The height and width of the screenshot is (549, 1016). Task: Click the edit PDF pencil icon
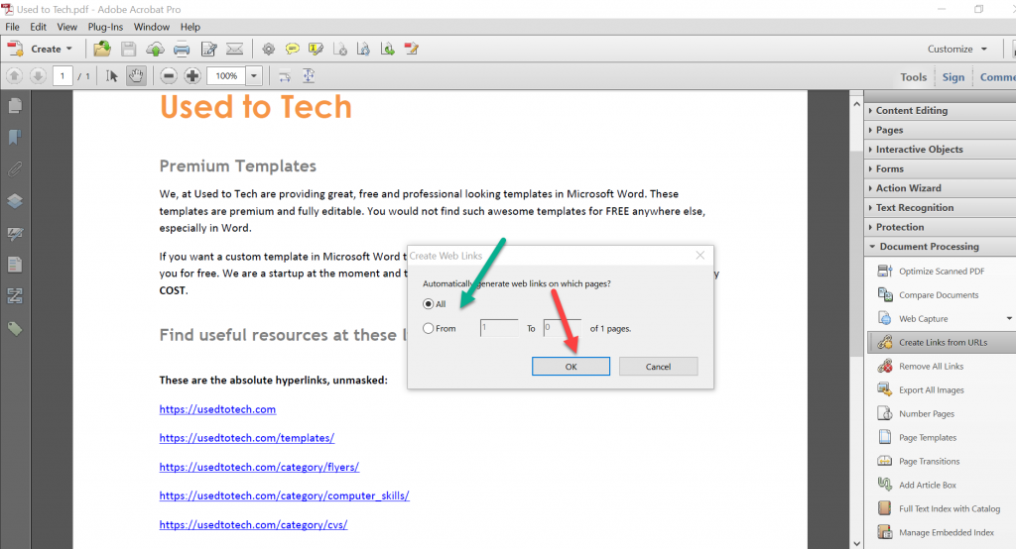(412, 49)
